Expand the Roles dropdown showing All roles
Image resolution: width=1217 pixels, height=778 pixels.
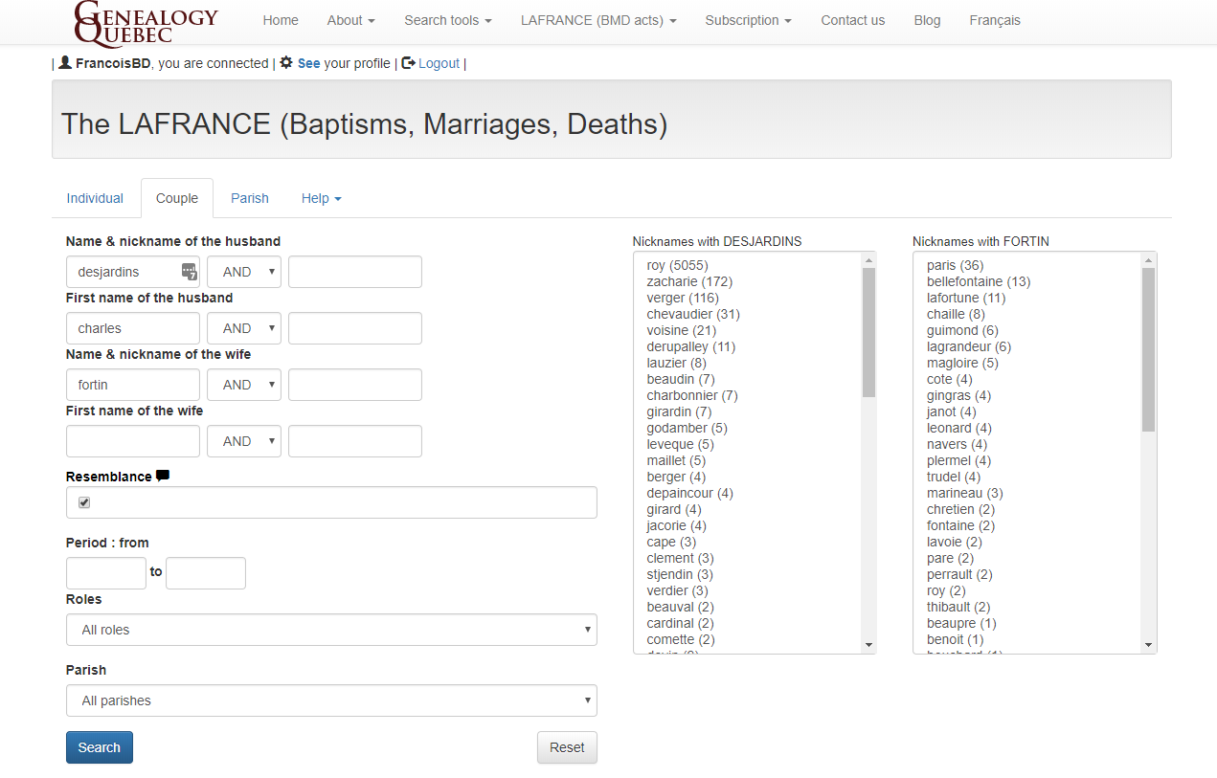(x=331, y=630)
